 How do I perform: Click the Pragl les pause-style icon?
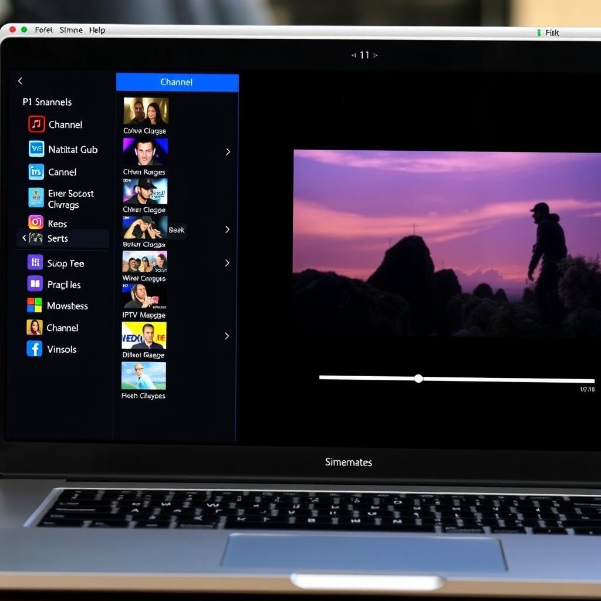pos(36,285)
